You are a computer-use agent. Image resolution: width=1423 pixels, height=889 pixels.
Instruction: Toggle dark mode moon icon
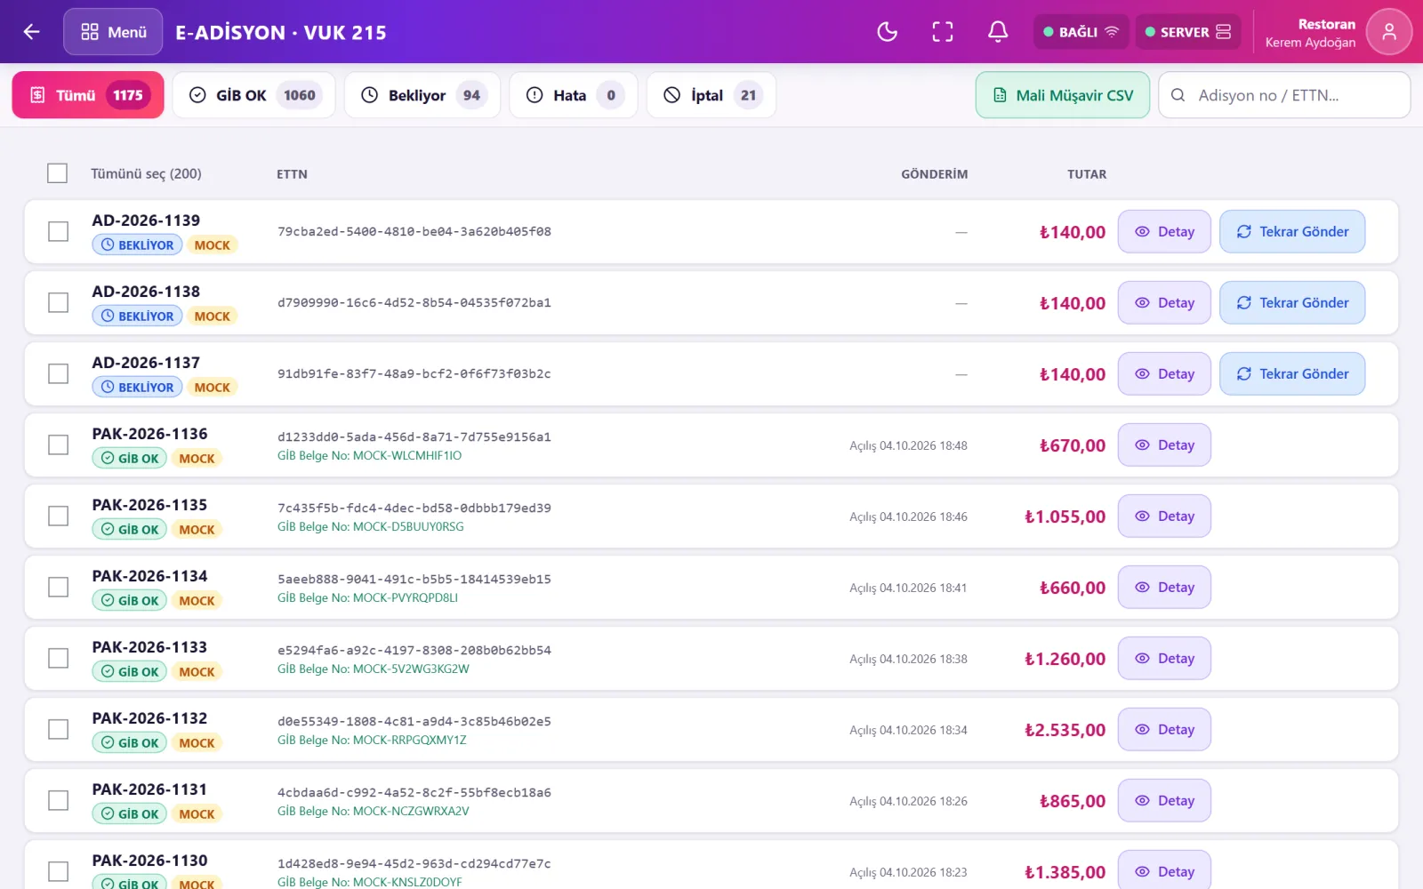tap(887, 32)
